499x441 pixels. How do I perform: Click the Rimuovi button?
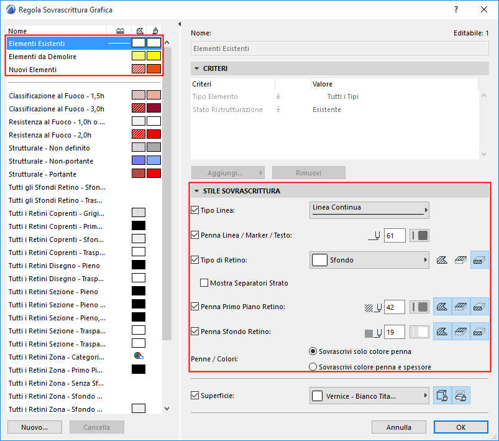pyautogui.click(x=308, y=173)
